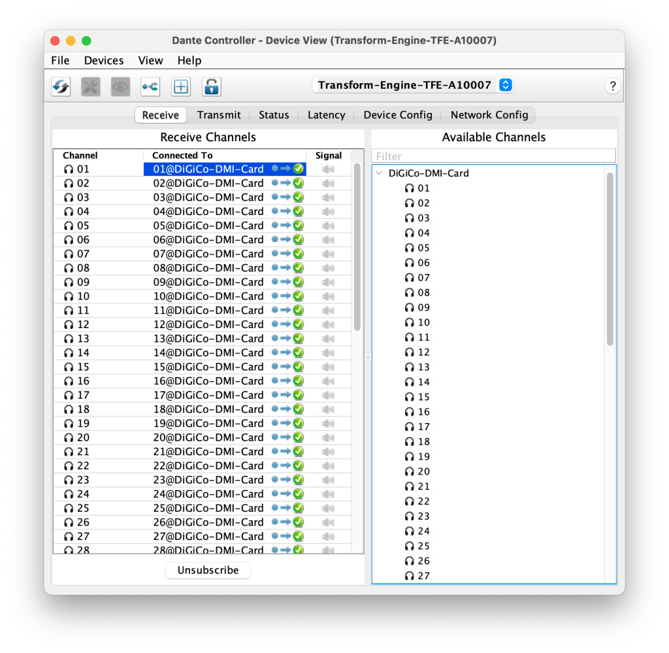
Task: Open the Help menu
Action: 189,61
